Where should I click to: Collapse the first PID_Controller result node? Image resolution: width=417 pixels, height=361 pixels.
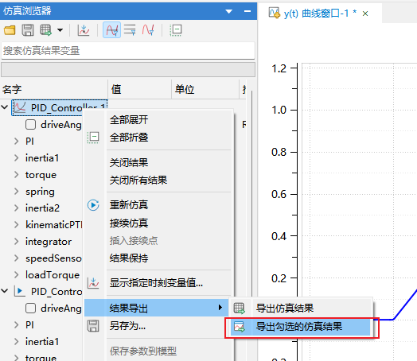pyautogui.click(x=5, y=107)
